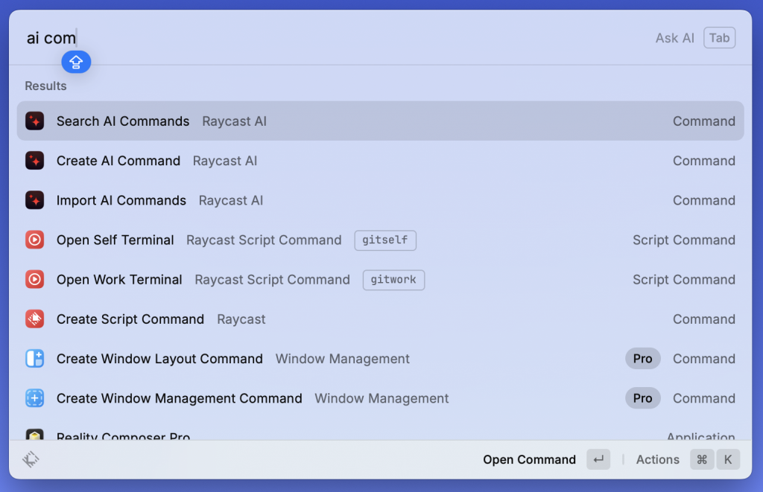Click 'Raycast AI' subtitle next to Import AI Commands
This screenshot has height=492, width=763.
pyautogui.click(x=231, y=200)
